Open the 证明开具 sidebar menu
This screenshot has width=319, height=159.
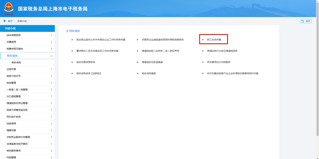tap(27, 69)
